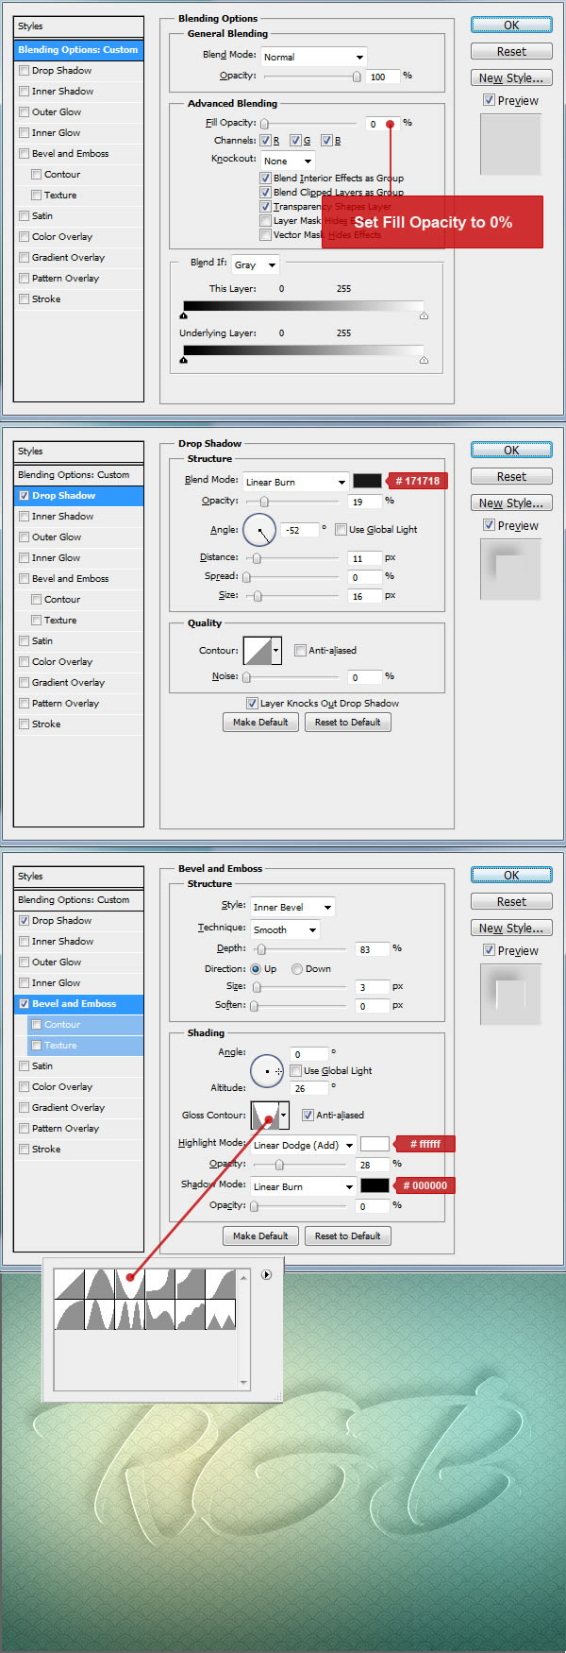Click the black Shadow Mode color swatch
The image size is (566, 1653).
click(x=375, y=1185)
